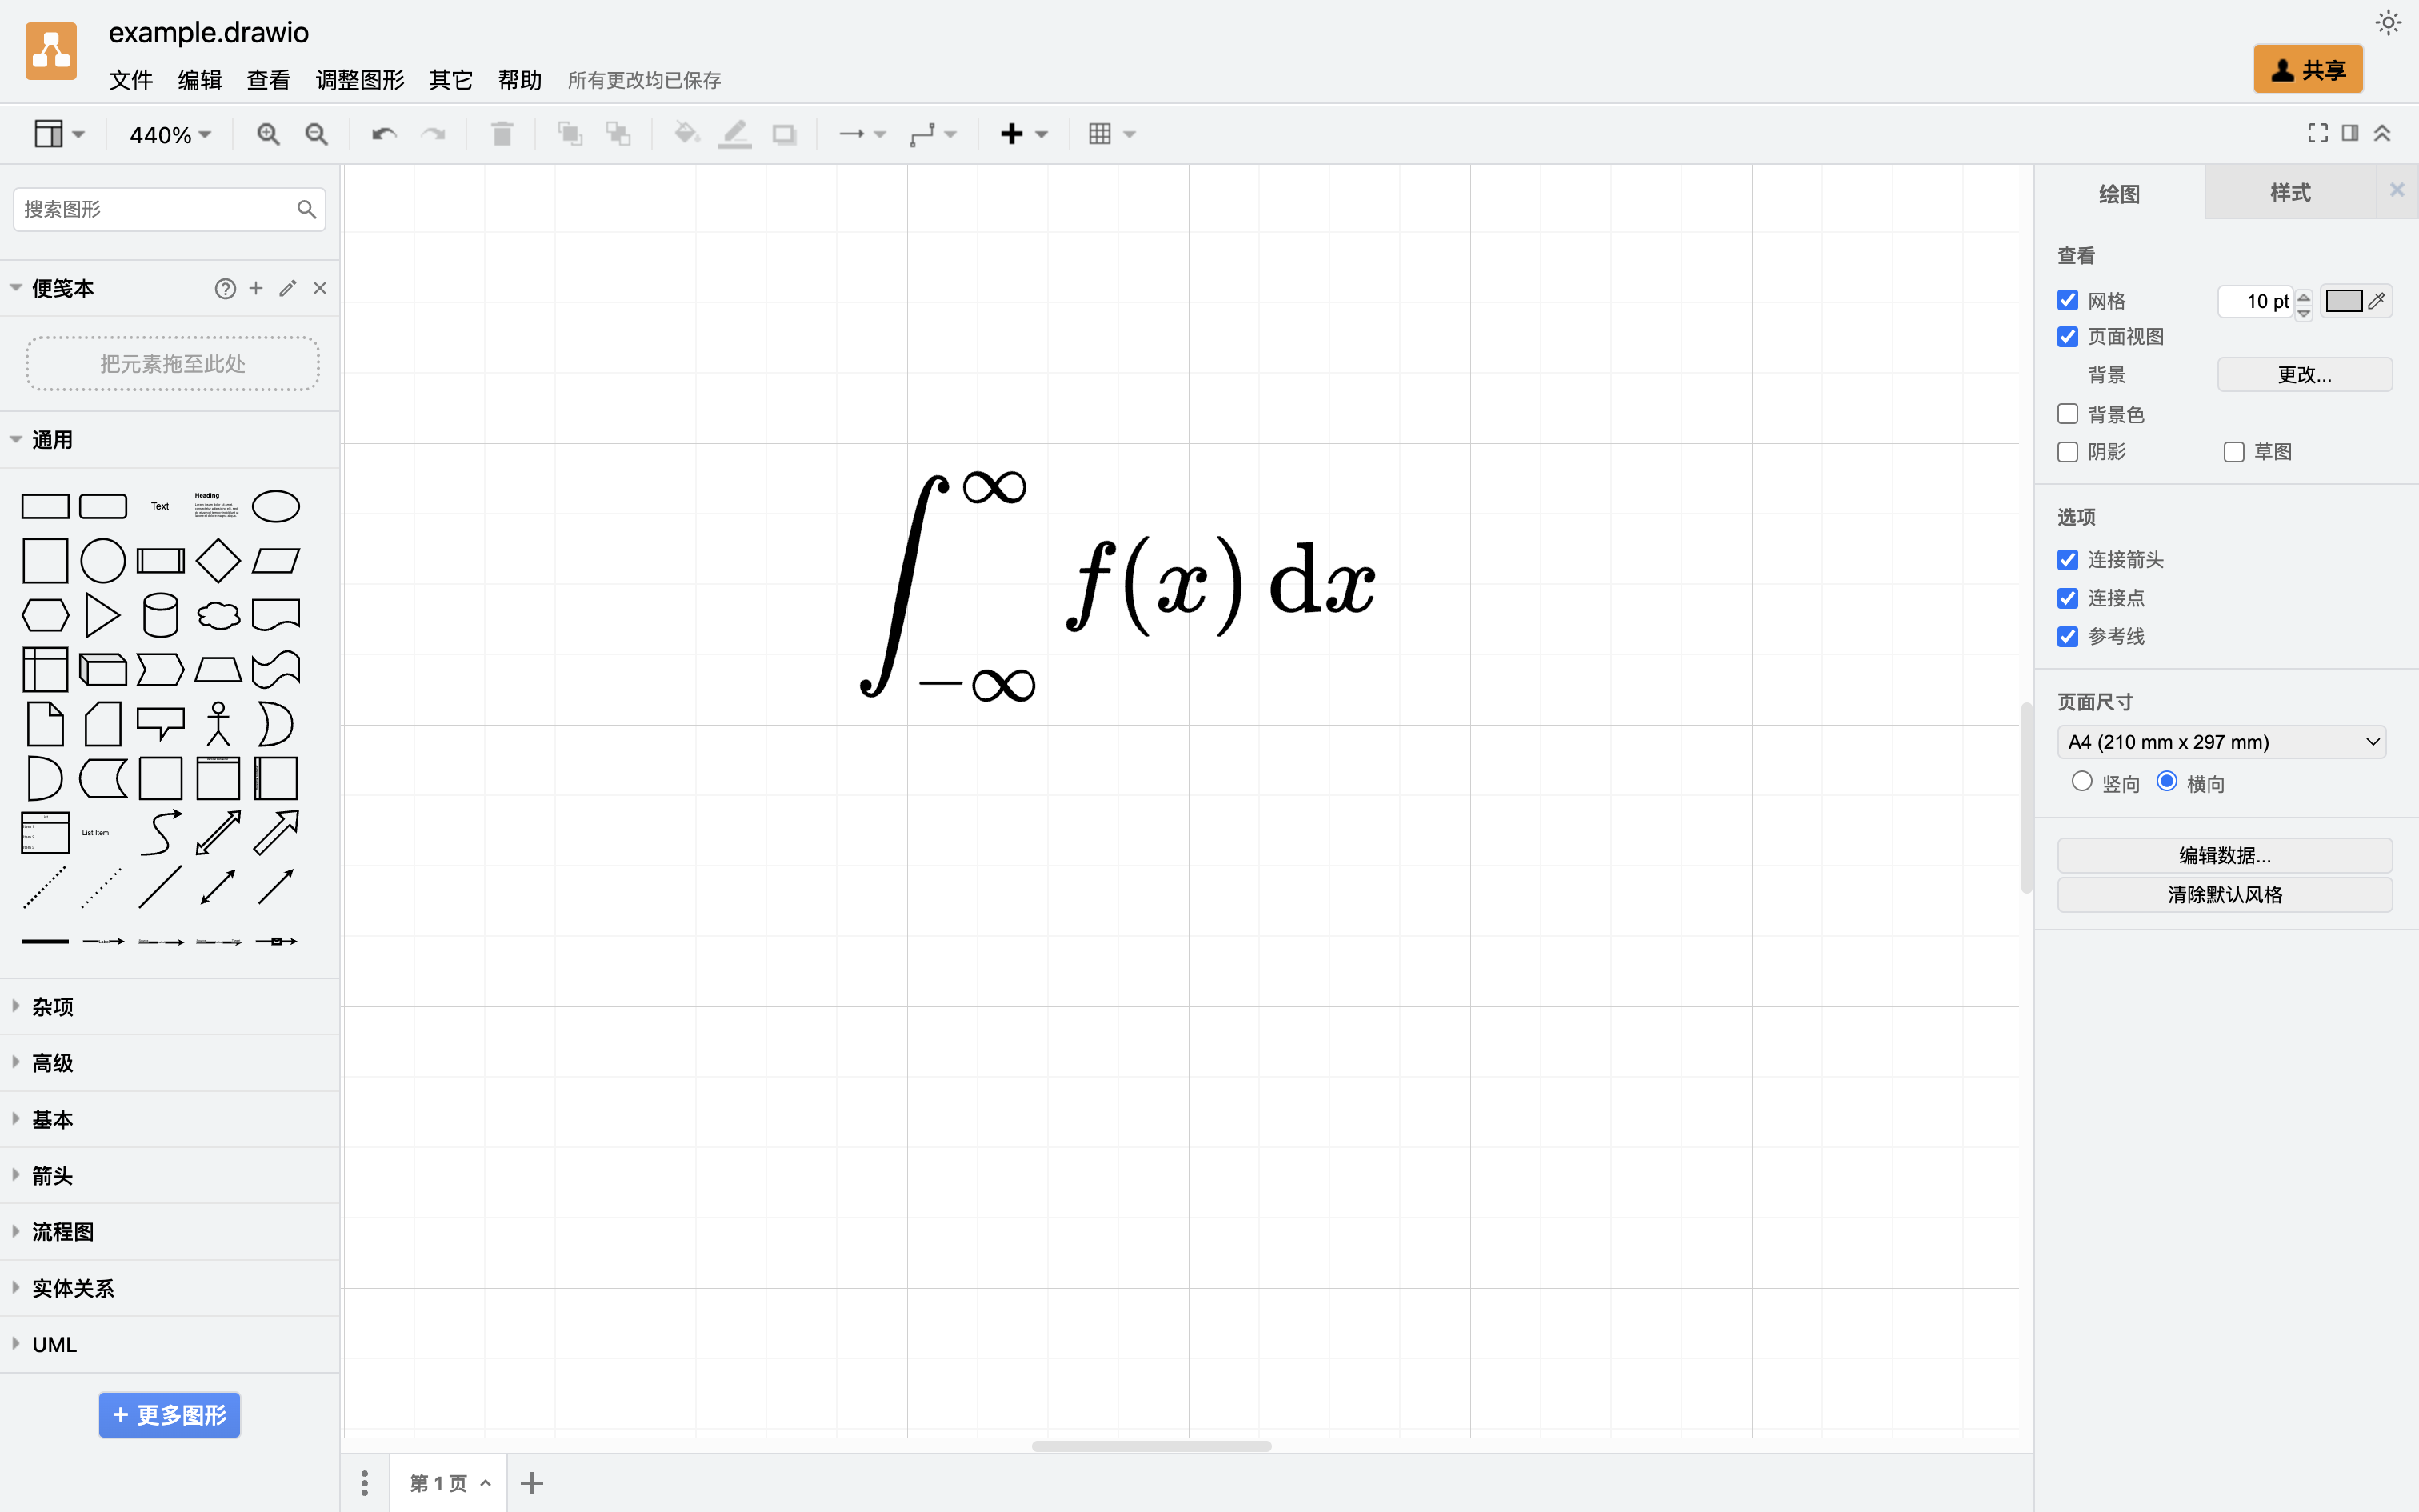
Task: Uncheck the 网格 grid checkbox
Action: (2068, 300)
